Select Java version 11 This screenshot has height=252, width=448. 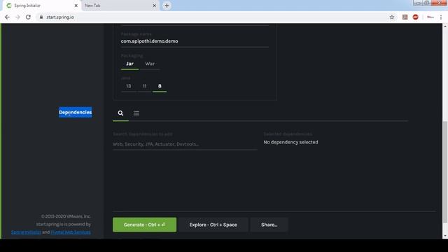(145, 86)
